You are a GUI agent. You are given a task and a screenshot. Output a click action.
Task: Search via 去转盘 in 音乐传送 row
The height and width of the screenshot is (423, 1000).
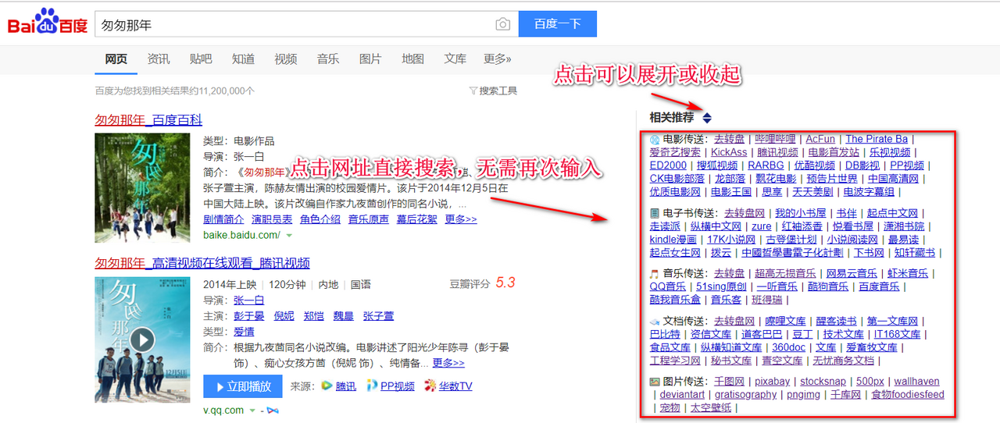729,274
